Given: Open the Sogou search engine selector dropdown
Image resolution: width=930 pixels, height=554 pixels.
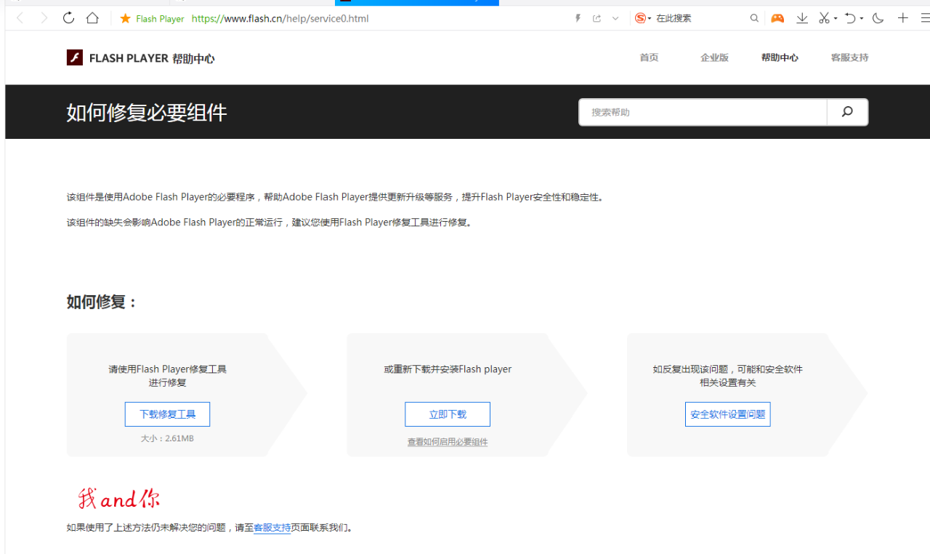Looking at the screenshot, I should [643, 18].
